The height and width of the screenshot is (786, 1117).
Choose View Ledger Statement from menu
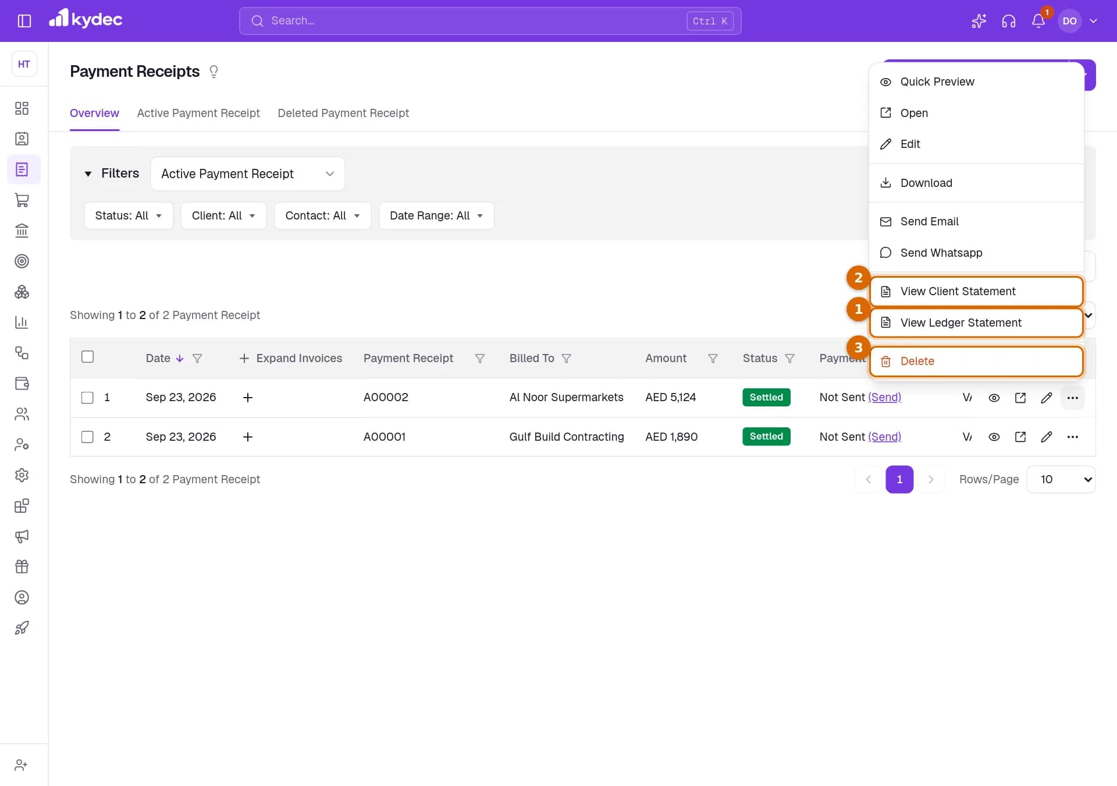(x=976, y=323)
